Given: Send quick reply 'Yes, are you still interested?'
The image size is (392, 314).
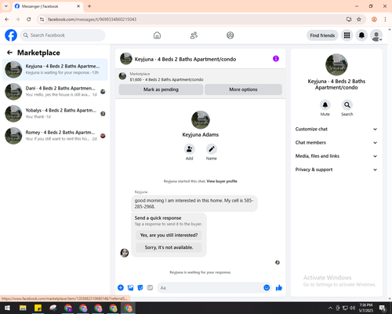Looking at the screenshot, I should pyautogui.click(x=169, y=235).
